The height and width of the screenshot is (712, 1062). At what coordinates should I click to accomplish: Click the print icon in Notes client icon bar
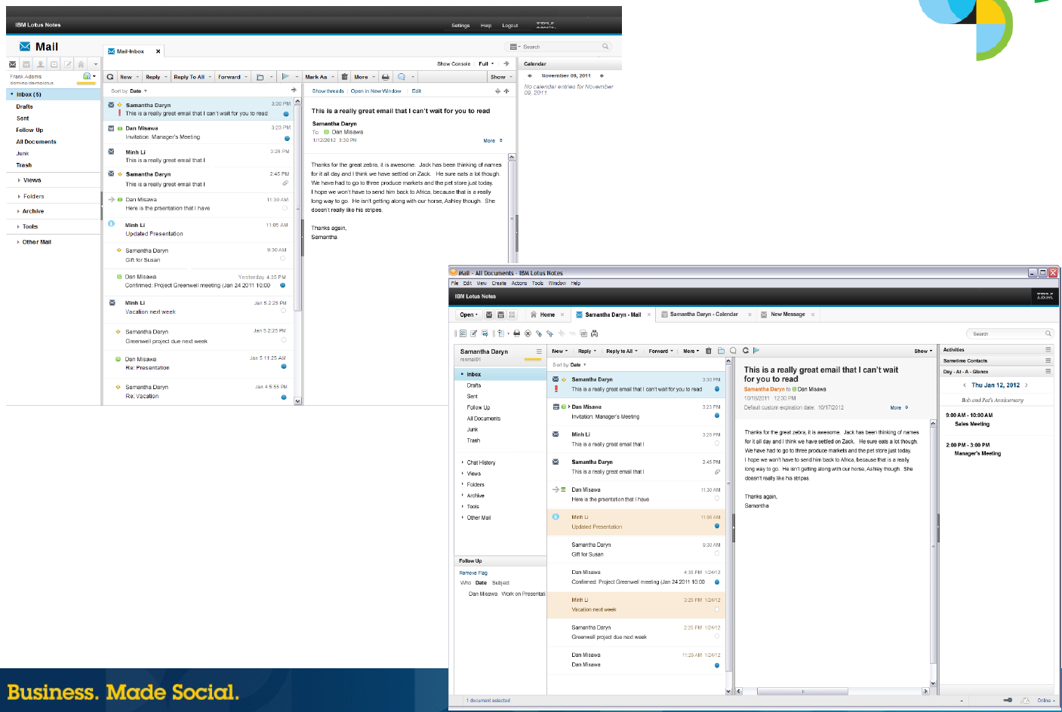click(x=517, y=333)
